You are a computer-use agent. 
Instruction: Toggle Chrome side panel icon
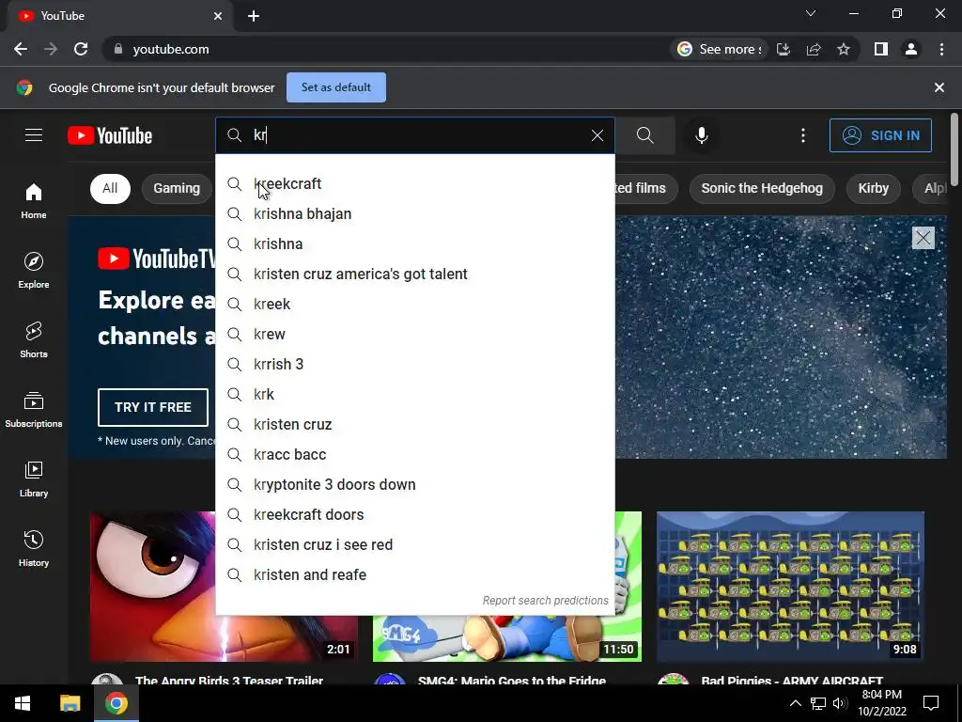point(881,49)
